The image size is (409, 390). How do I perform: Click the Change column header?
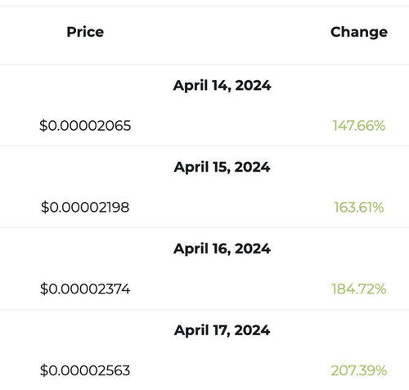point(359,33)
